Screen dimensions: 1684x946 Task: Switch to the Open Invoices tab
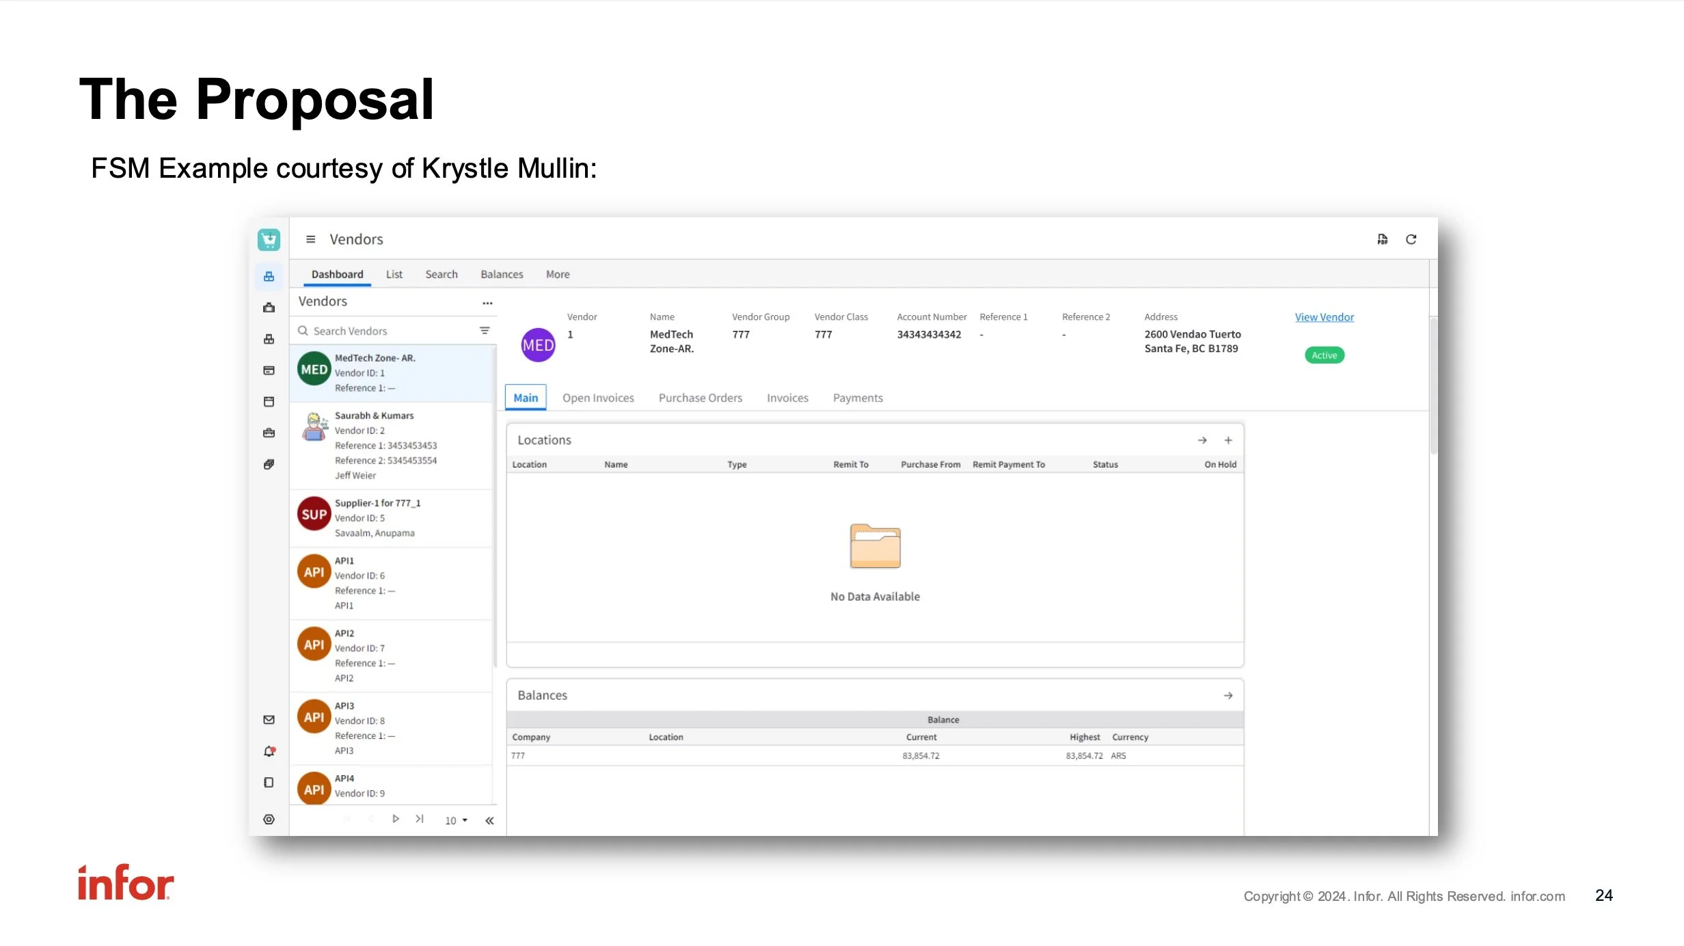(598, 398)
